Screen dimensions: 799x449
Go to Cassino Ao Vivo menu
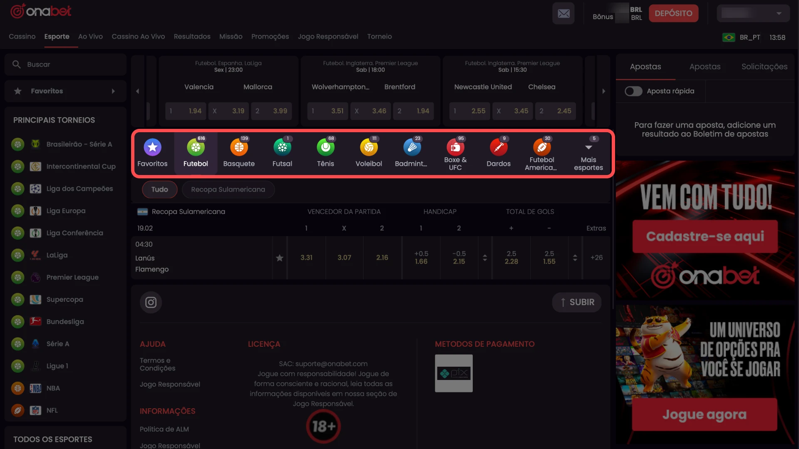click(x=138, y=37)
